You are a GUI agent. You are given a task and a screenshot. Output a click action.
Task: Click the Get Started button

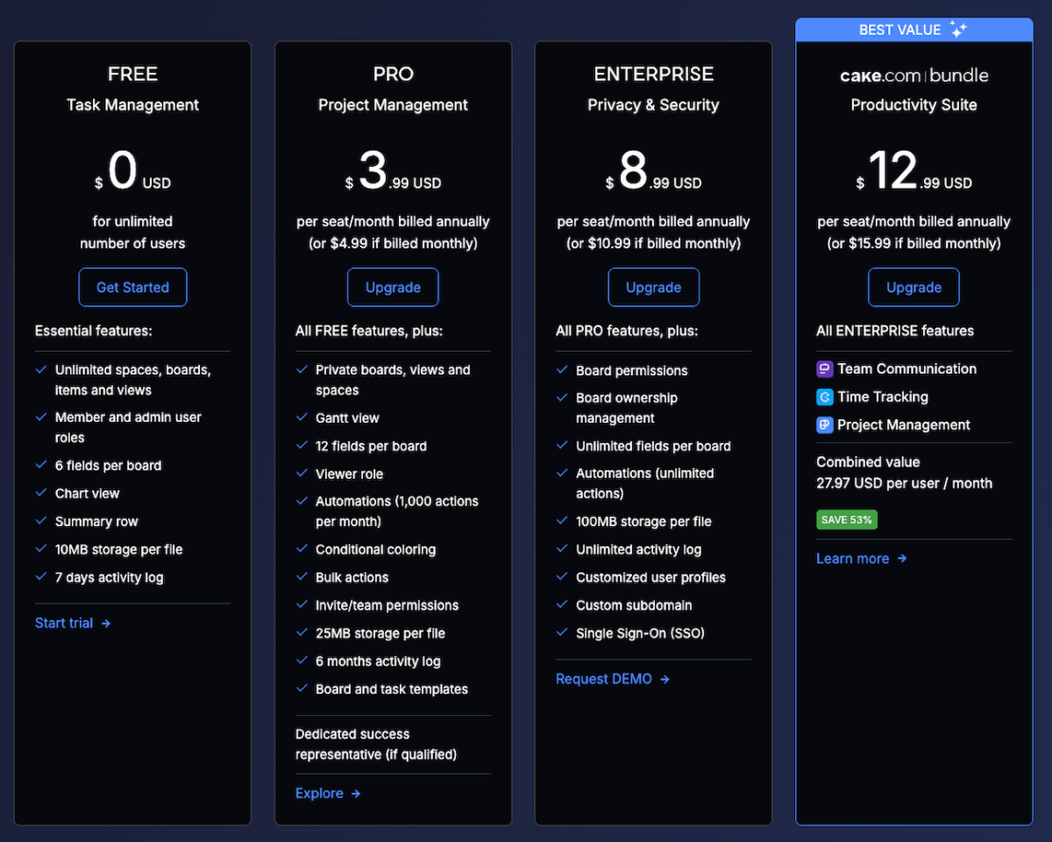[x=132, y=287]
